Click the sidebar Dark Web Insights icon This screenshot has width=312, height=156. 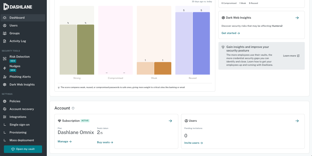[5, 85]
